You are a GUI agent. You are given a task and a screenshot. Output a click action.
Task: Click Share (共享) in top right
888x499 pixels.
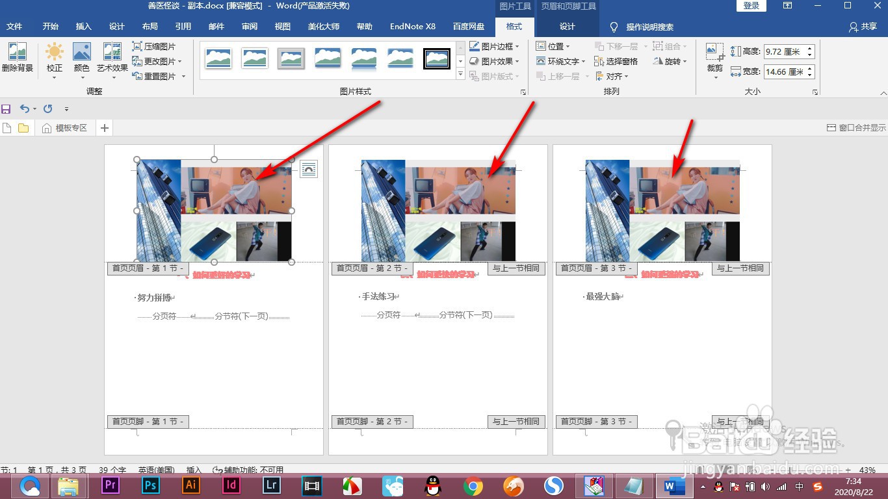(863, 27)
